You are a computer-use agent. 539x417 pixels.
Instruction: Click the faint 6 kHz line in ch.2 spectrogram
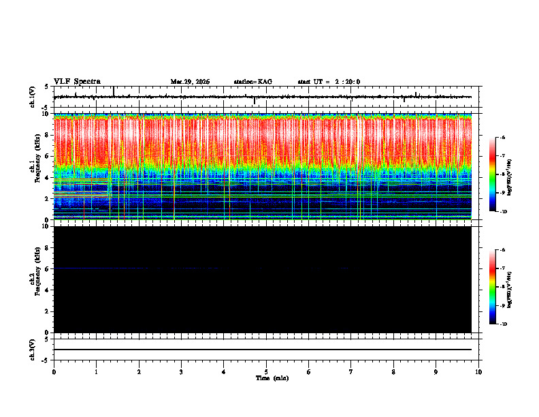pos(201,268)
